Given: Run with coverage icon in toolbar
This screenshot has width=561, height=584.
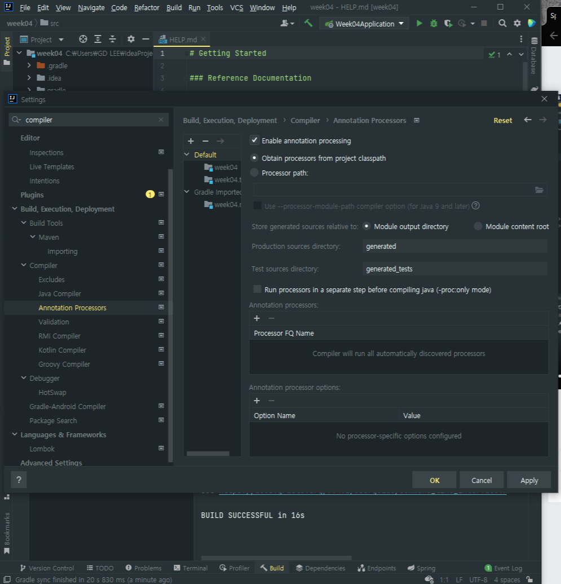Looking at the screenshot, I should [448, 24].
